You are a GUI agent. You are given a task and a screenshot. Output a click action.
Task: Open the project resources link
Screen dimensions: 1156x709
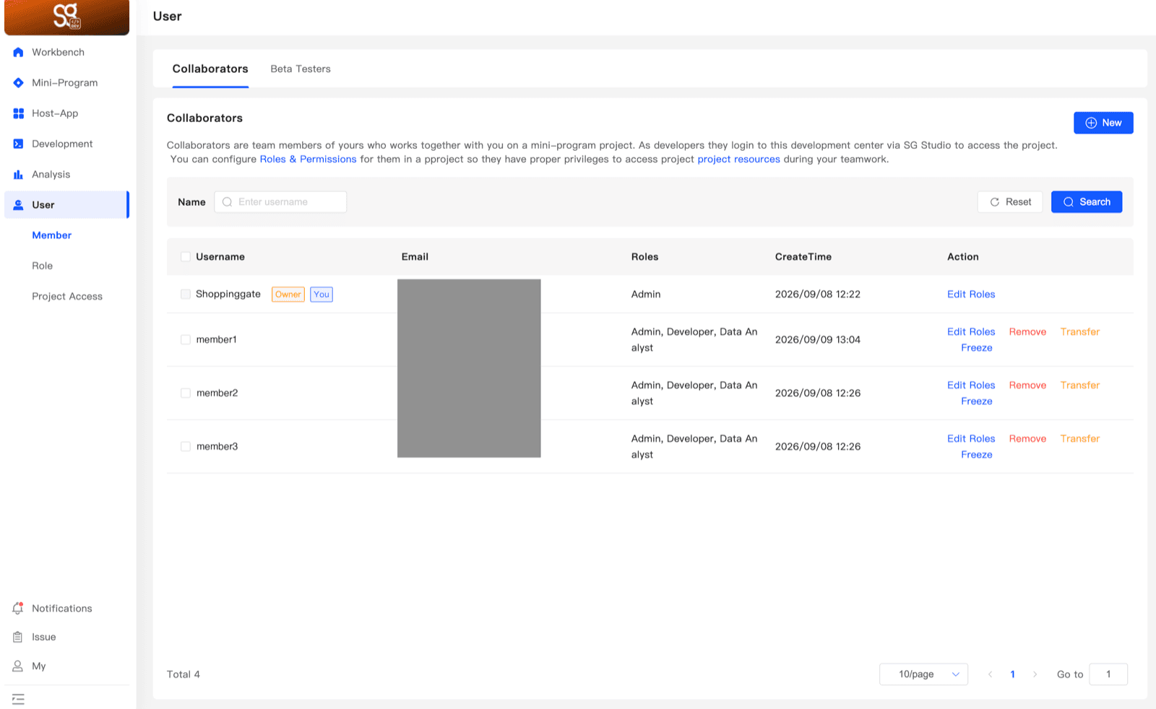(738, 159)
